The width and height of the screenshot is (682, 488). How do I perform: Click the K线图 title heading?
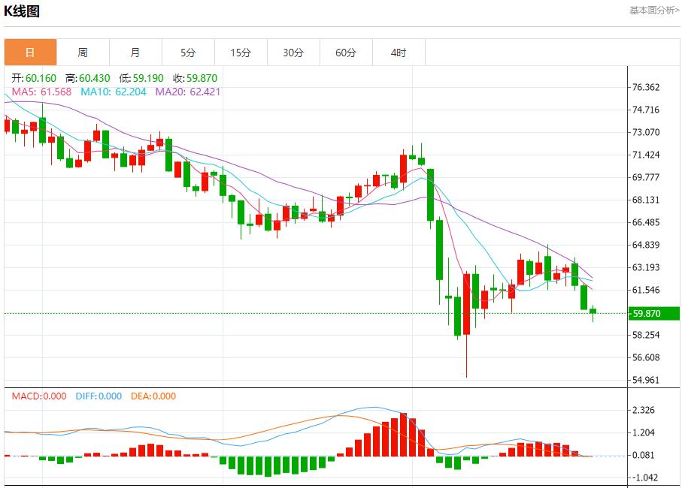tap(22, 11)
